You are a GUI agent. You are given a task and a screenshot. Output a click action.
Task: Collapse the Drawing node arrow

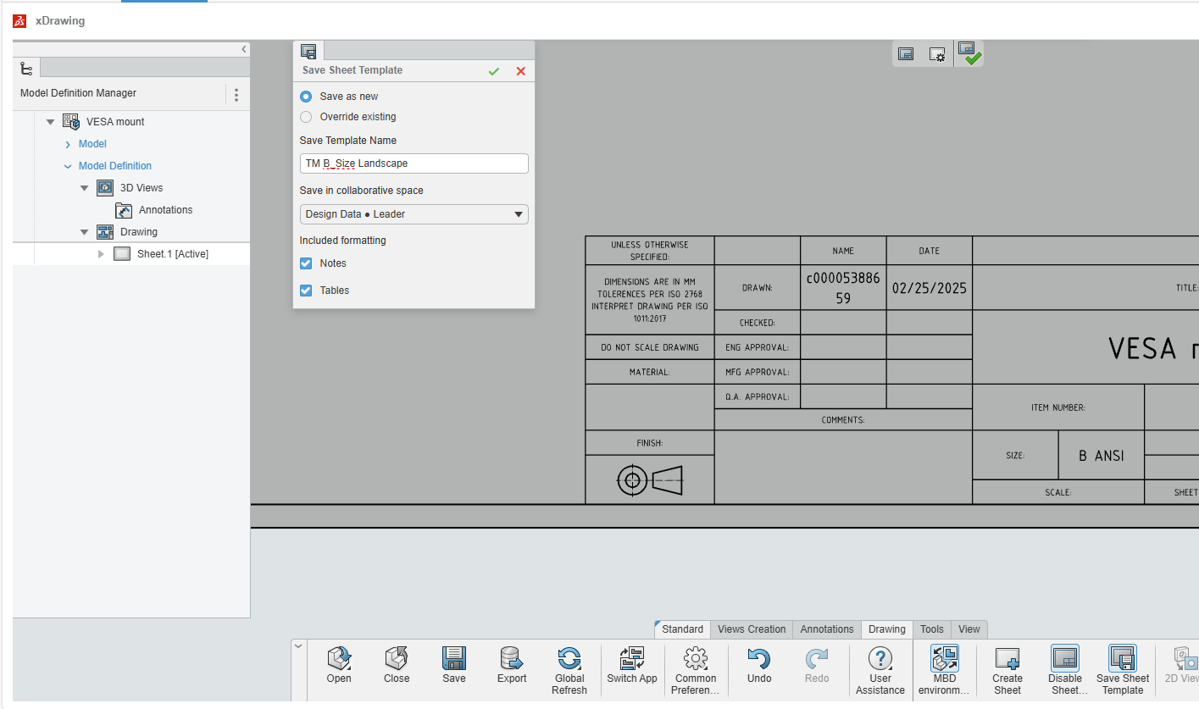(x=84, y=232)
